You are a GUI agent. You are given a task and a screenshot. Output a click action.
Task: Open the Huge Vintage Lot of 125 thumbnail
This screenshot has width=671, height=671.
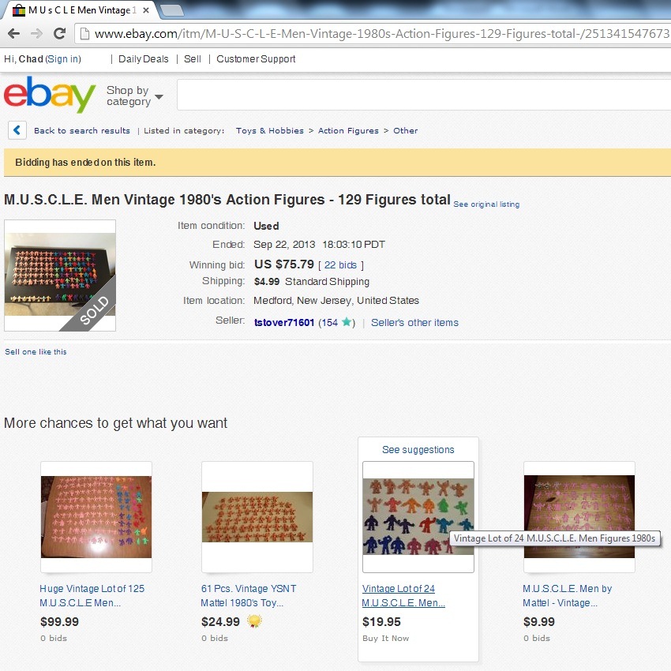(x=96, y=517)
